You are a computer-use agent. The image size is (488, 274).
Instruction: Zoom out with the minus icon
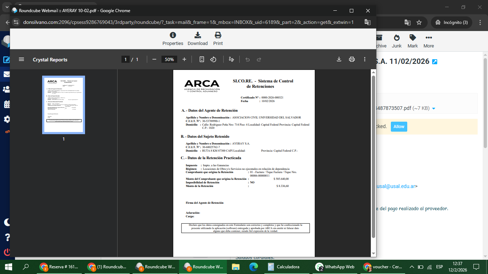coord(154,59)
